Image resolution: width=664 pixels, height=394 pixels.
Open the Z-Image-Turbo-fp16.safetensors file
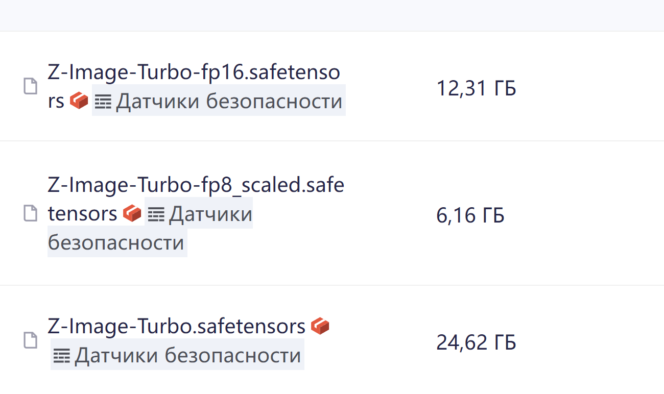point(193,73)
